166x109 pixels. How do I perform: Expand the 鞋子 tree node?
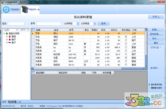[x=7, y=42]
